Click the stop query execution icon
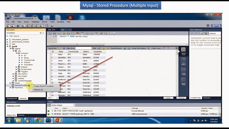 (73, 33)
